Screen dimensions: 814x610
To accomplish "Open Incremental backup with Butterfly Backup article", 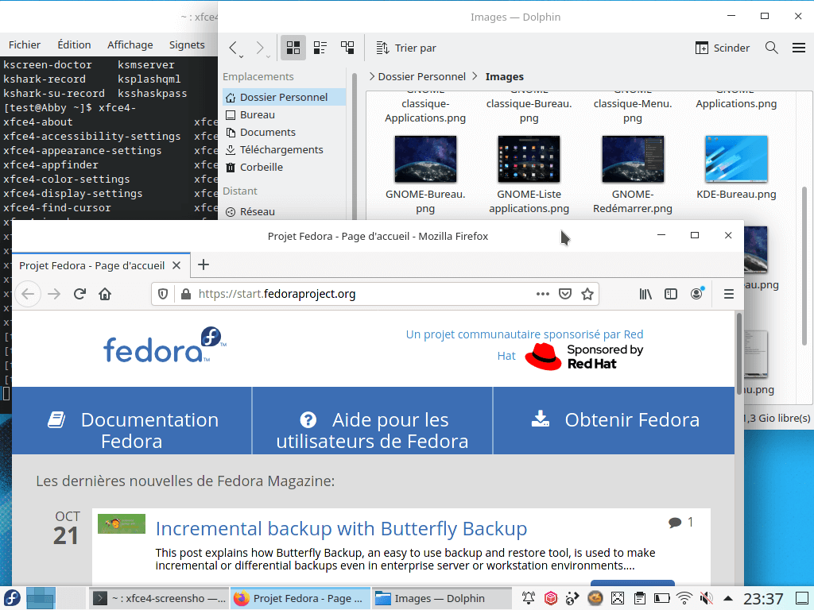I will pos(341,528).
